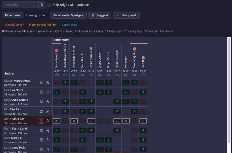Click the 13 needs broken badge
This screenshot has width=232, height=153.
(x=14, y=25)
